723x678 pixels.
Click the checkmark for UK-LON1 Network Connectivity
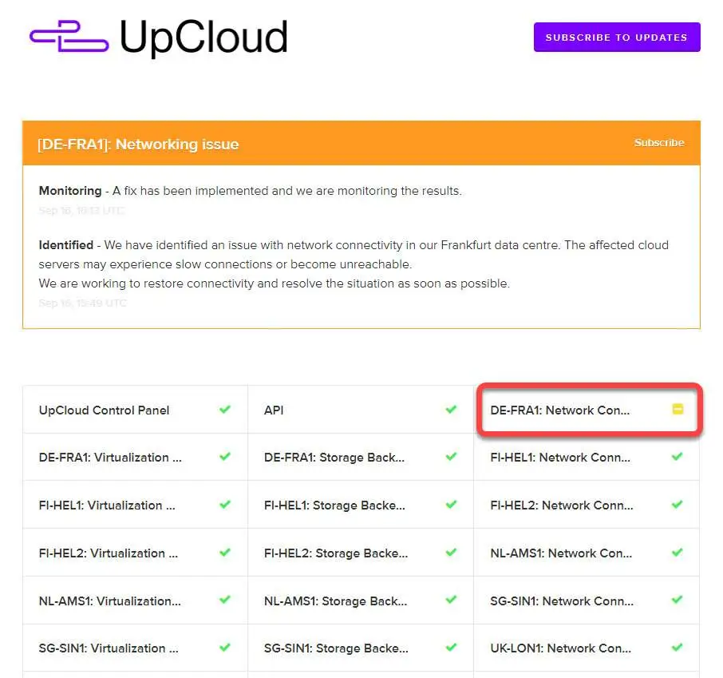pos(677,647)
